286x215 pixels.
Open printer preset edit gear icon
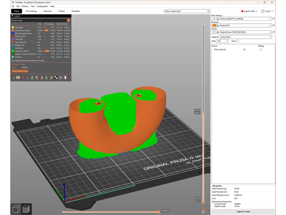tap(274, 32)
